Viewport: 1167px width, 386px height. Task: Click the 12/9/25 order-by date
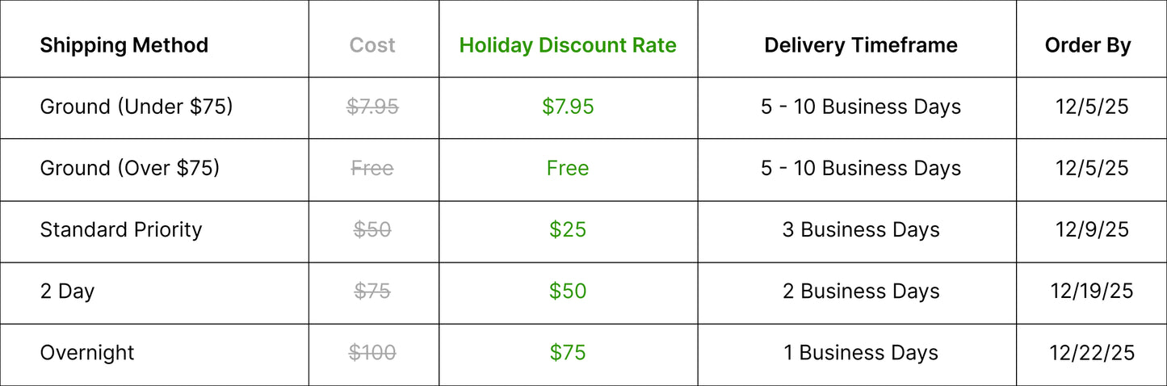[1092, 229]
